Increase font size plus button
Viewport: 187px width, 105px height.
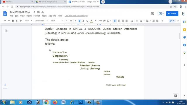point(75,21)
